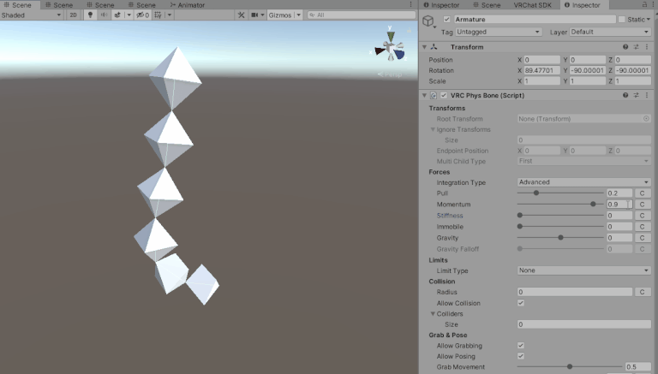Toggle the Allow Grabbing checkbox
Viewport: 658px width, 374px height.
(521, 346)
